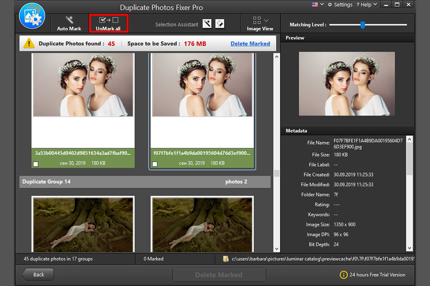Click the Settings gear icon

pos(330,4)
